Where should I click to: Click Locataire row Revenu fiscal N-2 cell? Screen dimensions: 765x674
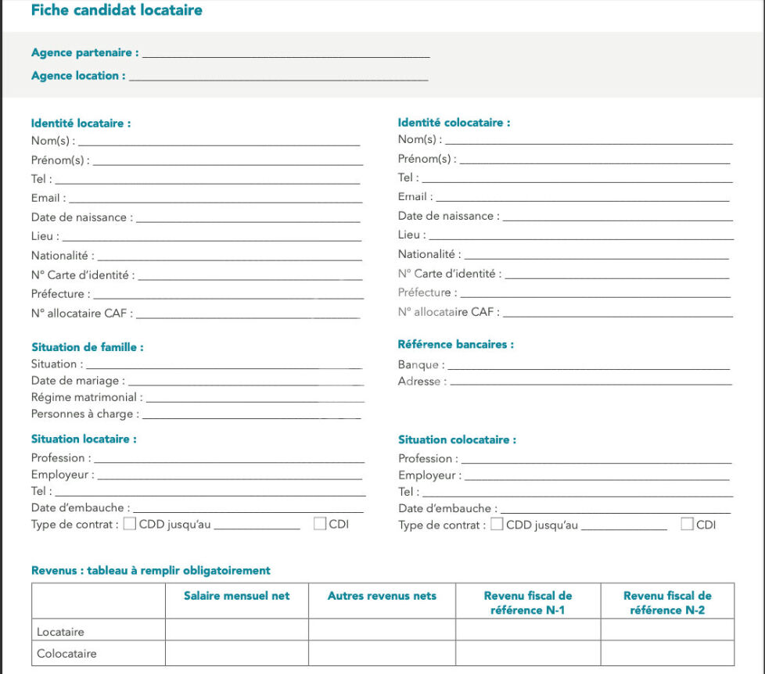pos(667,630)
